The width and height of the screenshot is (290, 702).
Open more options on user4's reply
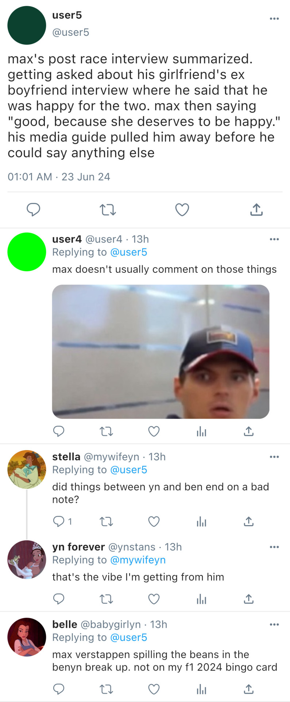pos(274,239)
